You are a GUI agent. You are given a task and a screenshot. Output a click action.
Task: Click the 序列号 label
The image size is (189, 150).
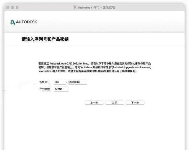[x=43, y=82]
